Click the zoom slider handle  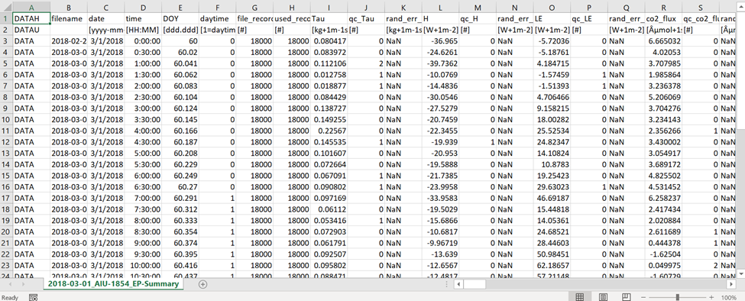click(x=677, y=298)
